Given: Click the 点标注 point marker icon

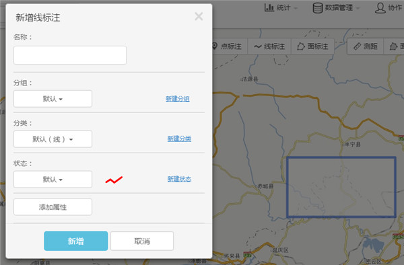Looking at the screenshot, I should (x=214, y=46).
